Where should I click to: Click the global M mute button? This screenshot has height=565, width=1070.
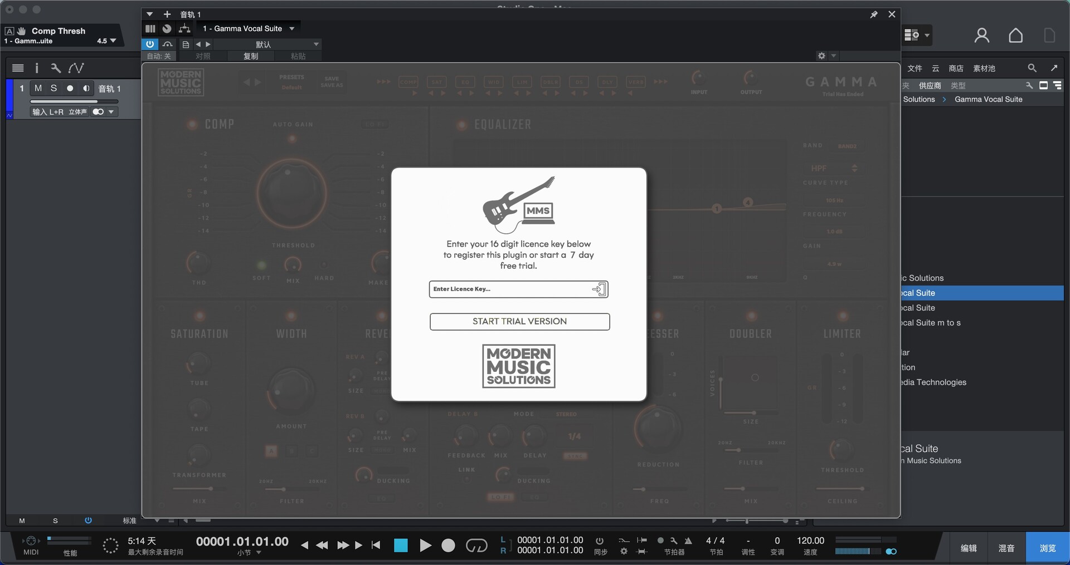tap(22, 520)
